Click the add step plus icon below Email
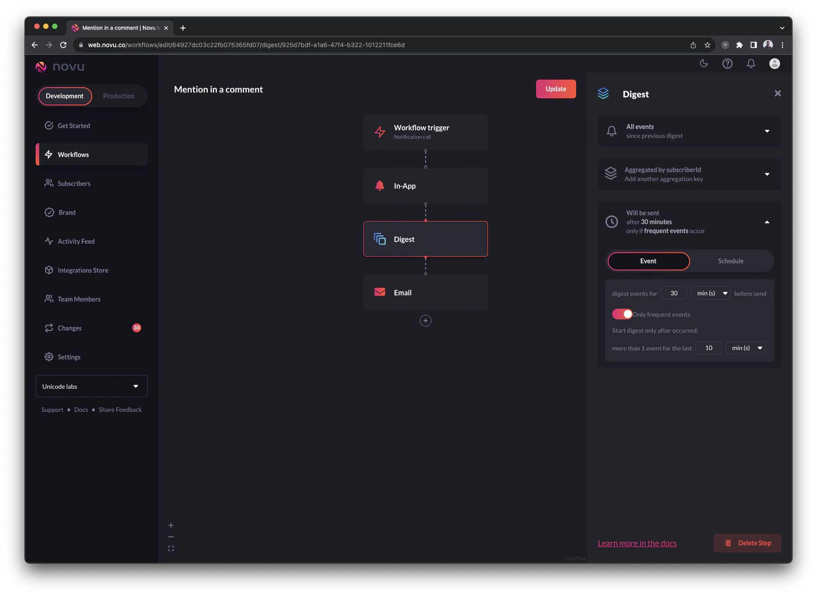 [426, 321]
